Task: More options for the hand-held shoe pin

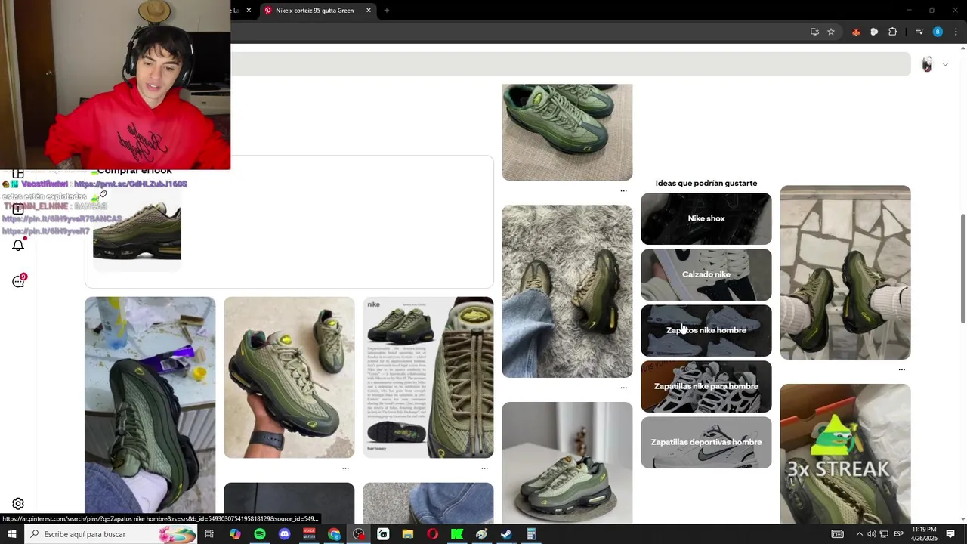Action: coord(345,468)
